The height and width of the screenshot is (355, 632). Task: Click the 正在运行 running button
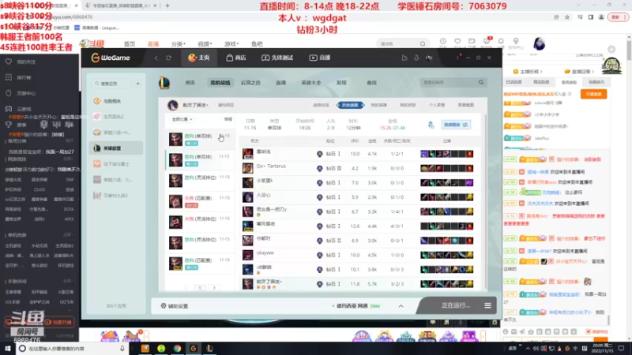[x=456, y=305]
